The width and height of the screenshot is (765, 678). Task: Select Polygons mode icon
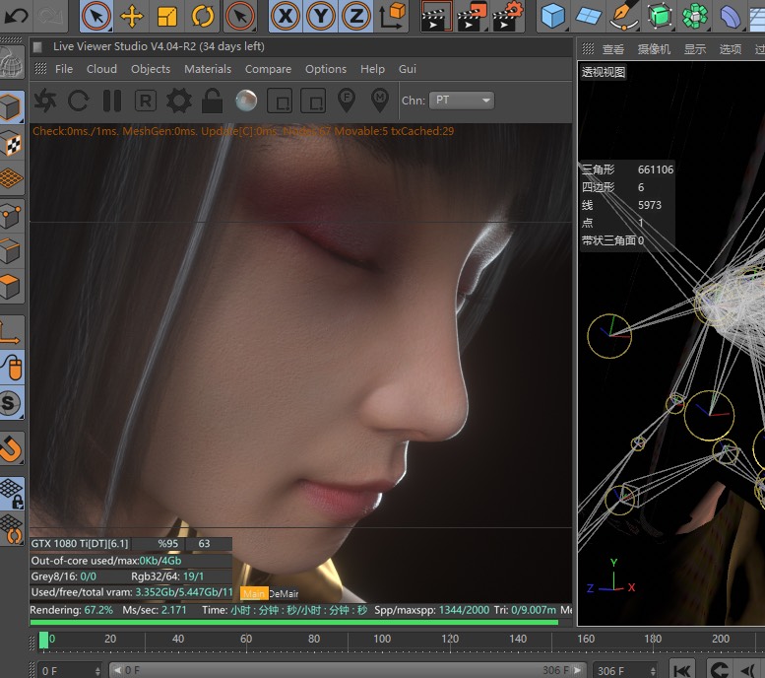coord(11,287)
